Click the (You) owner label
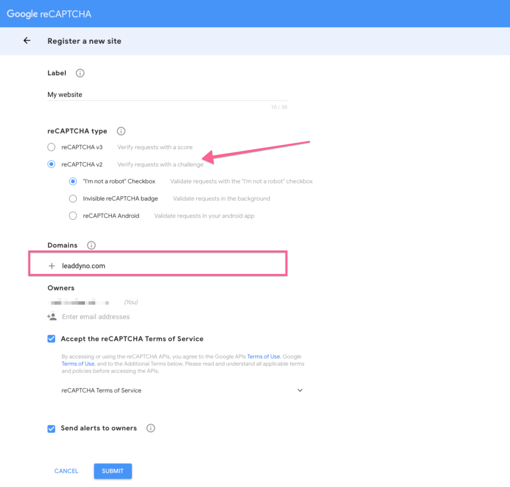The width and height of the screenshot is (510, 487). [x=131, y=302]
